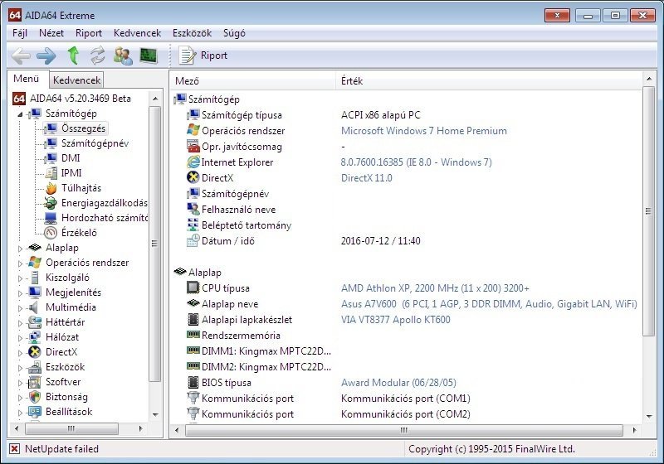The image size is (664, 464).
Task: Open Túlhajtás overclock page icon
Action: point(51,188)
